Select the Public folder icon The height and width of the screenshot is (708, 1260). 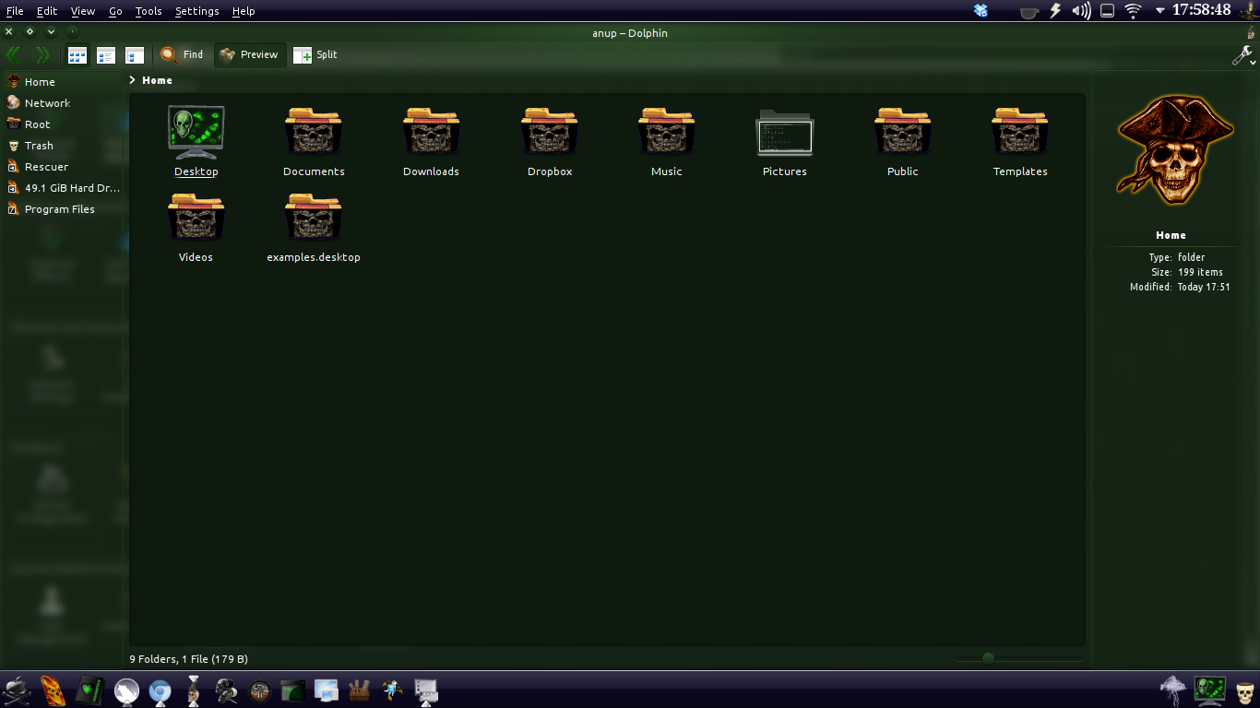coord(903,132)
